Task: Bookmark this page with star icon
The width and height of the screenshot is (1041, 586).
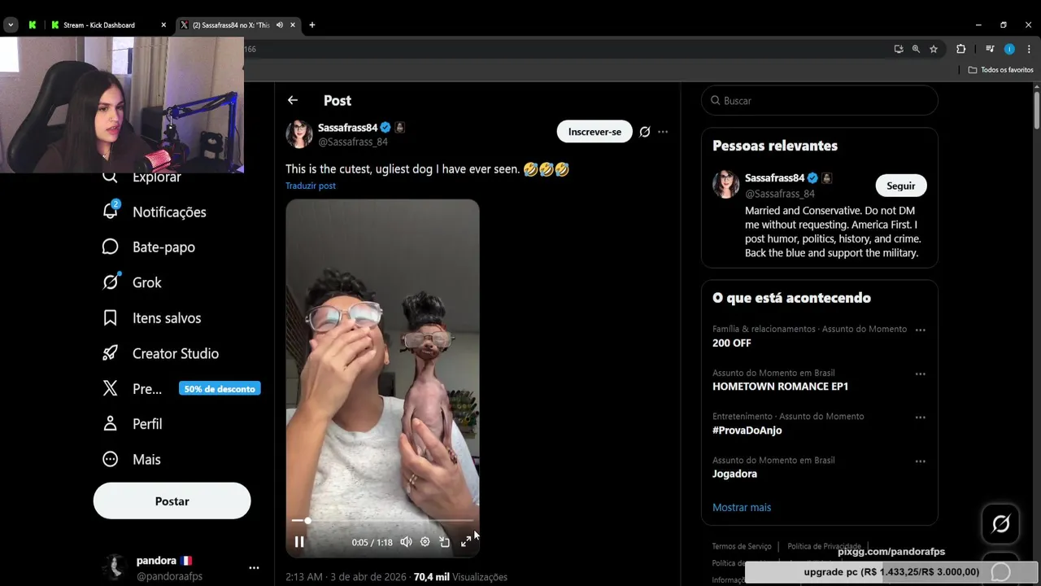Action: (934, 49)
